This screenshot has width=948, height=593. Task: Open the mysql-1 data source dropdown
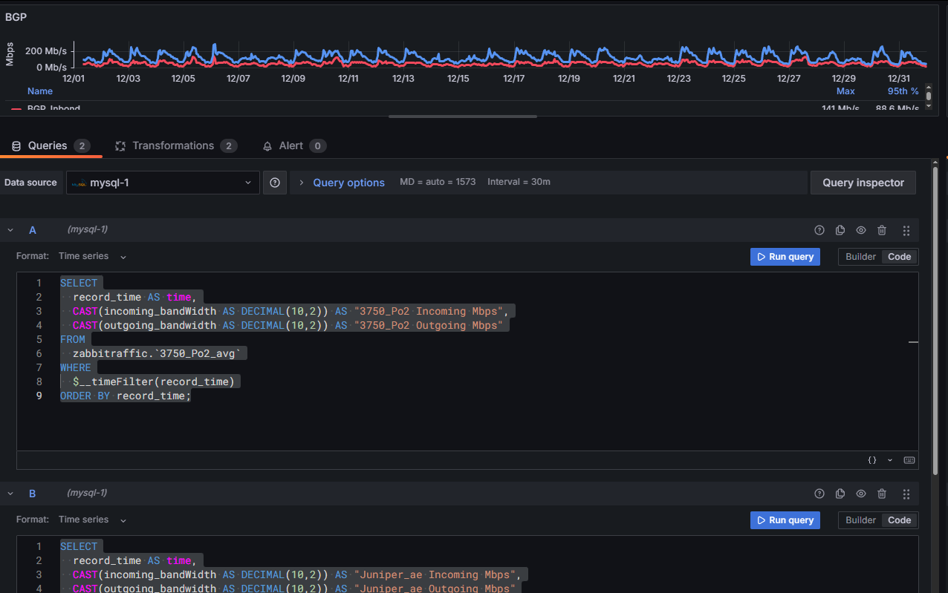(163, 183)
